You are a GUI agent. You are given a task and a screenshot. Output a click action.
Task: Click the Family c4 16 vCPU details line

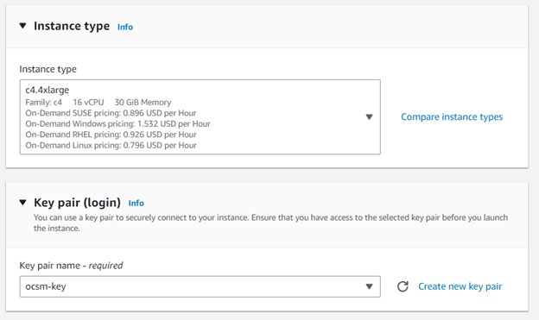98,103
